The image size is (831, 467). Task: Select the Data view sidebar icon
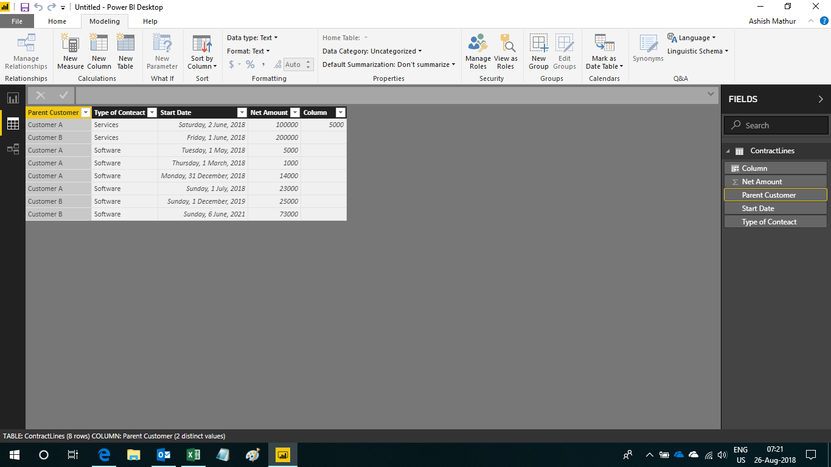(13, 123)
